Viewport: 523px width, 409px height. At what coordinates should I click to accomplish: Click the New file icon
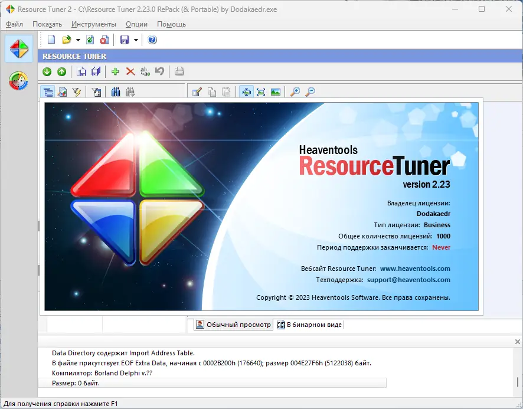[x=51, y=40]
